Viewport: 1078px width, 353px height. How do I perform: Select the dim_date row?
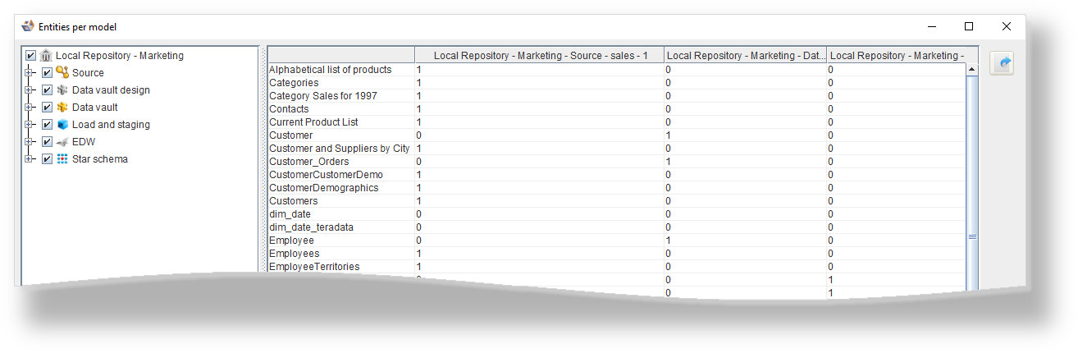[617, 214]
